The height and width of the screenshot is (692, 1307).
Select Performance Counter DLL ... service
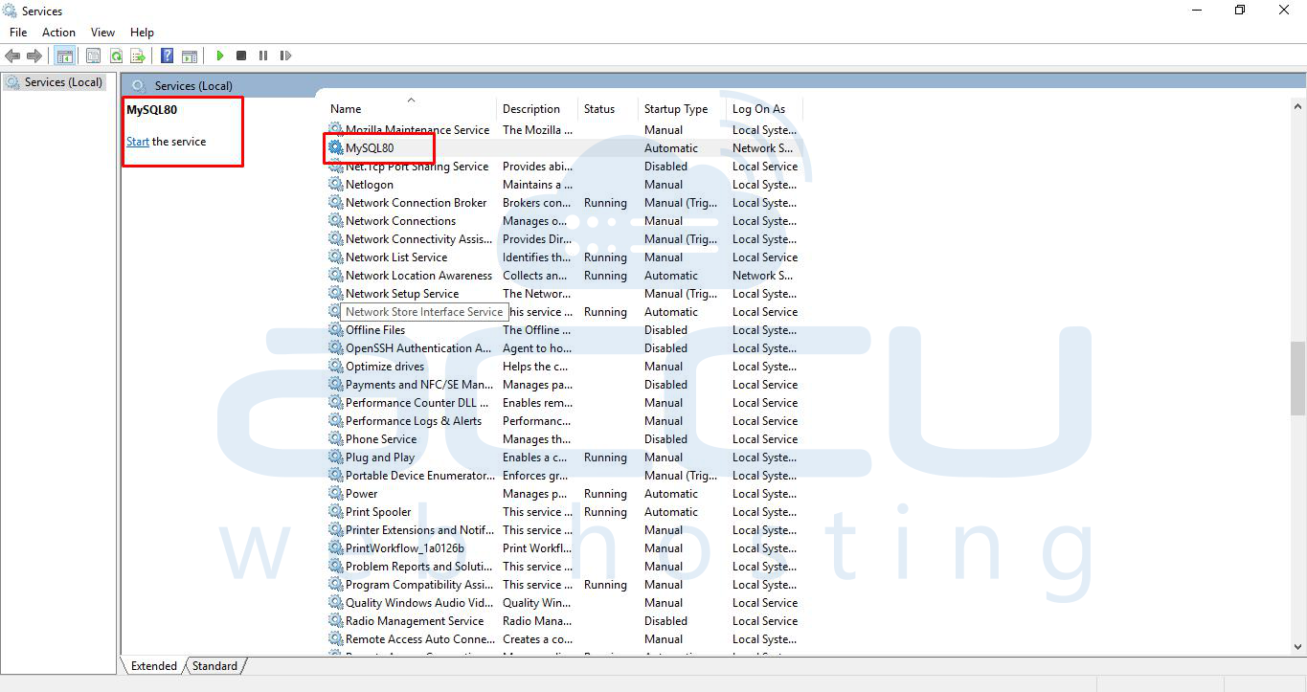tap(564, 402)
